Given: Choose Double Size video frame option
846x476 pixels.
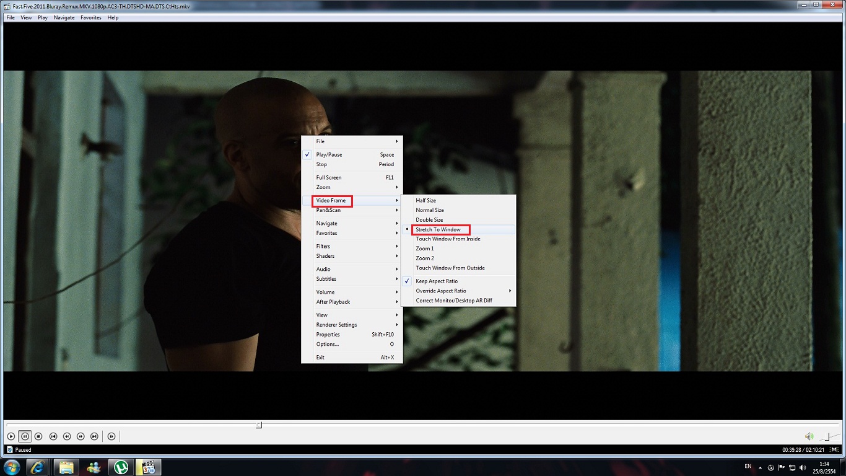Looking at the screenshot, I should pos(458,219).
